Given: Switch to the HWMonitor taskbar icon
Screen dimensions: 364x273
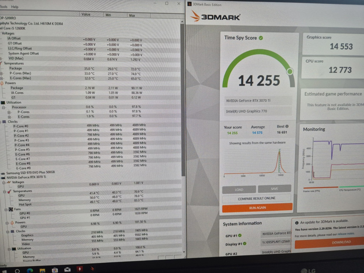Looking at the screenshot, I should [x=80, y=269].
